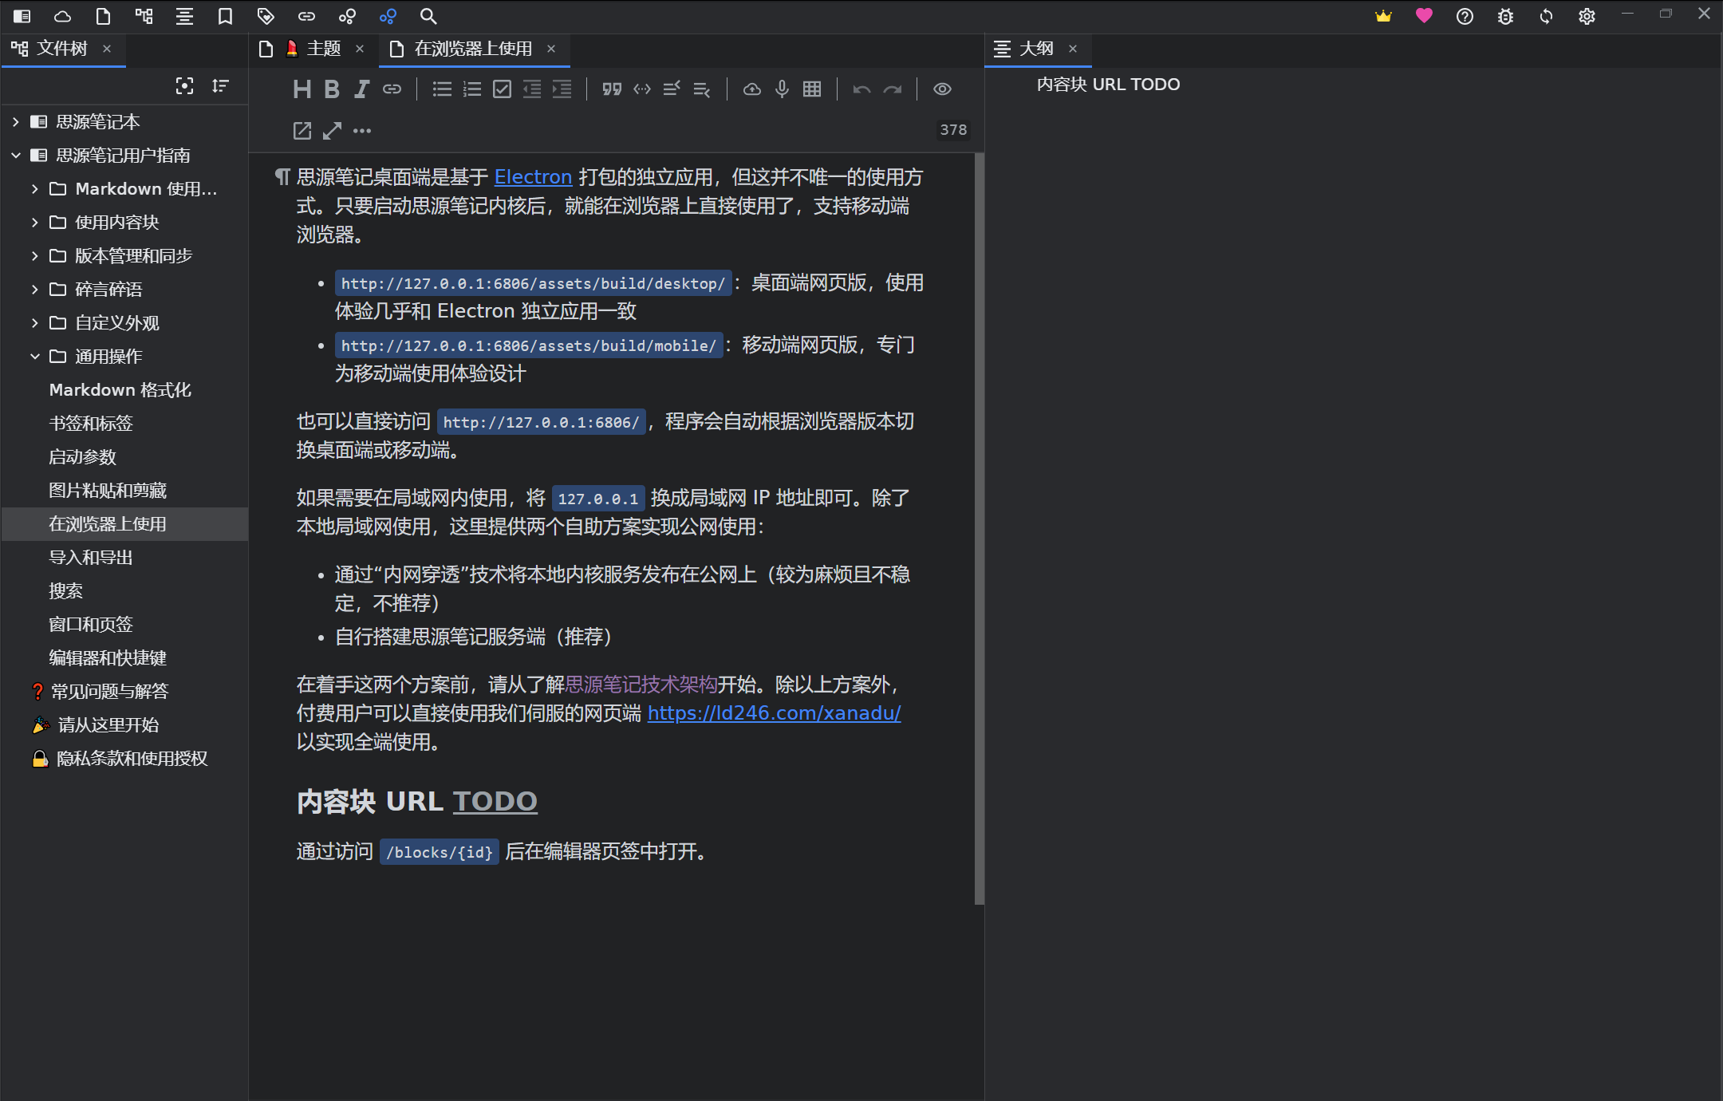This screenshot has width=1723, height=1101.
Task: Open the Electron hyperlink
Action: tap(533, 177)
